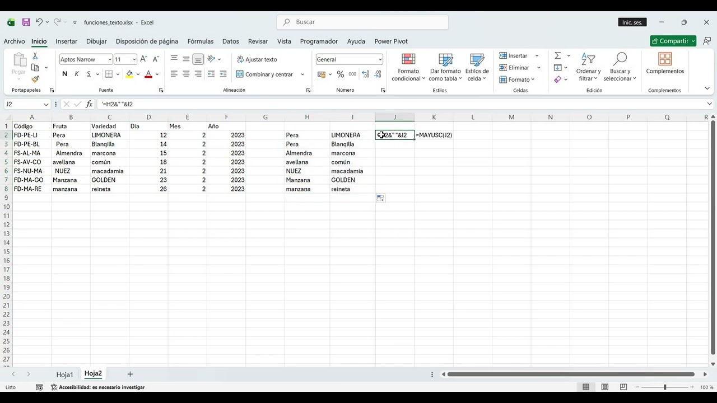The height and width of the screenshot is (403, 717).
Task: Click the text Orientation icon
Action: [x=211, y=59]
